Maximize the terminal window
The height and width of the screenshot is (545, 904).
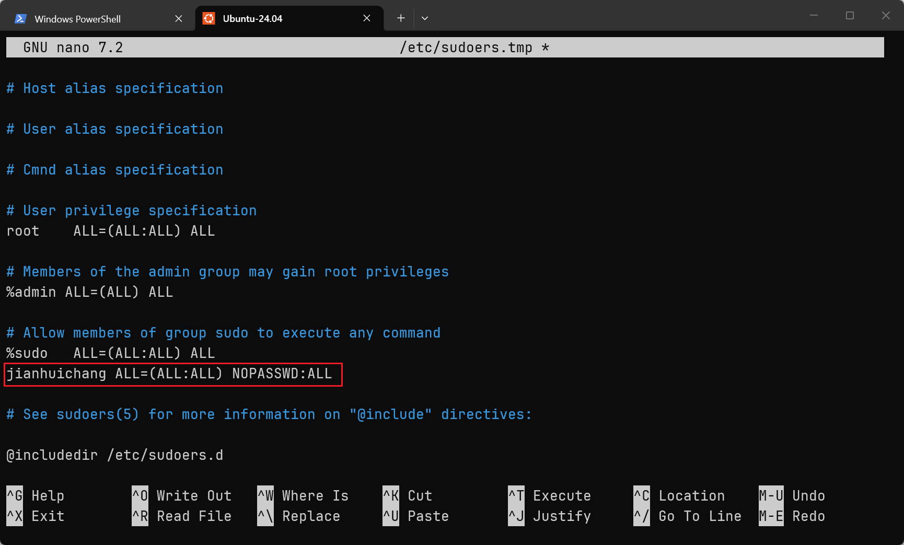point(850,16)
